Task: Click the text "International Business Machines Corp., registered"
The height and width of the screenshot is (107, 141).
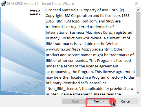Action: click(89, 33)
